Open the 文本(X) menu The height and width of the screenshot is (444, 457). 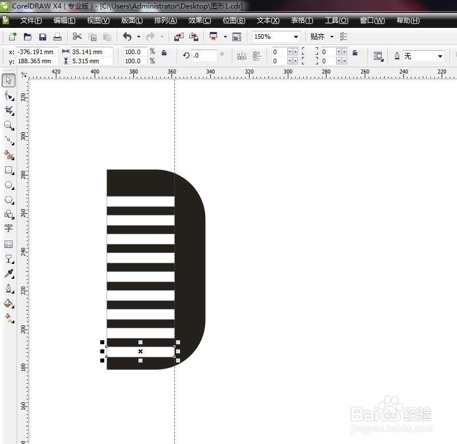click(x=268, y=21)
